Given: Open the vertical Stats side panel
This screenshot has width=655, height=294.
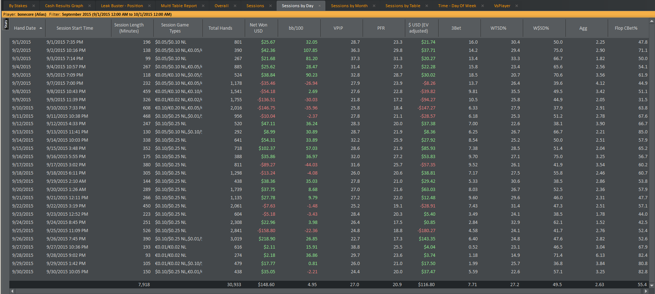Looking at the screenshot, I should [x=6, y=24].
